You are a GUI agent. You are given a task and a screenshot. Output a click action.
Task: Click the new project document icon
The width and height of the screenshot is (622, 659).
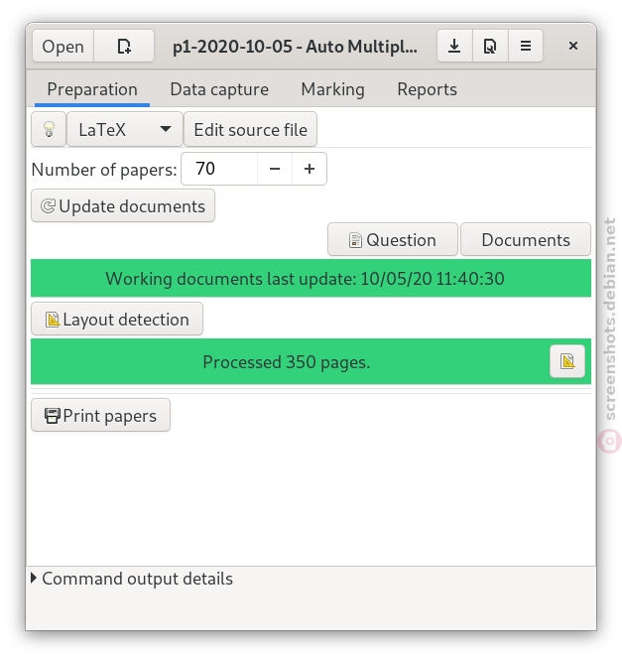pyautogui.click(x=124, y=46)
